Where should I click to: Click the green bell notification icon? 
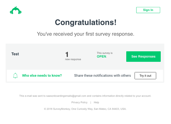15,76
